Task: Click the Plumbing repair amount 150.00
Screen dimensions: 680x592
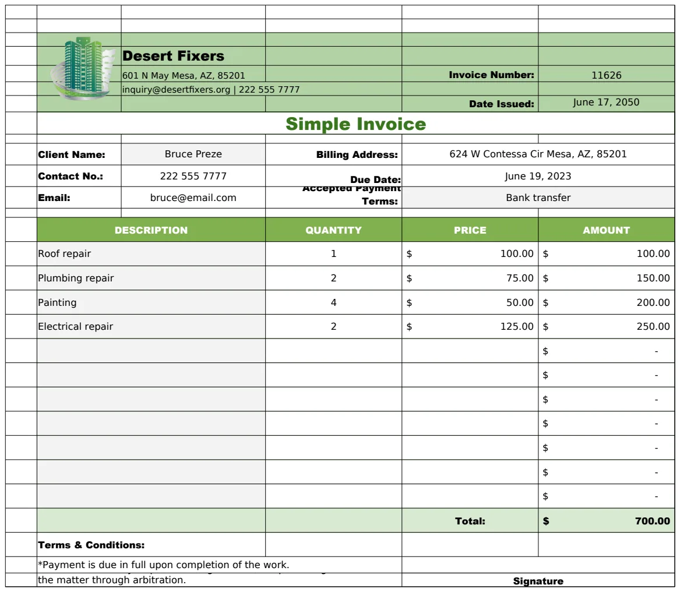Action: (x=606, y=278)
